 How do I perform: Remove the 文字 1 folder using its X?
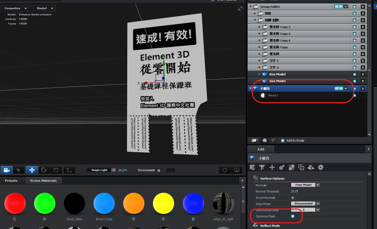pyautogui.click(x=363, y=61)
